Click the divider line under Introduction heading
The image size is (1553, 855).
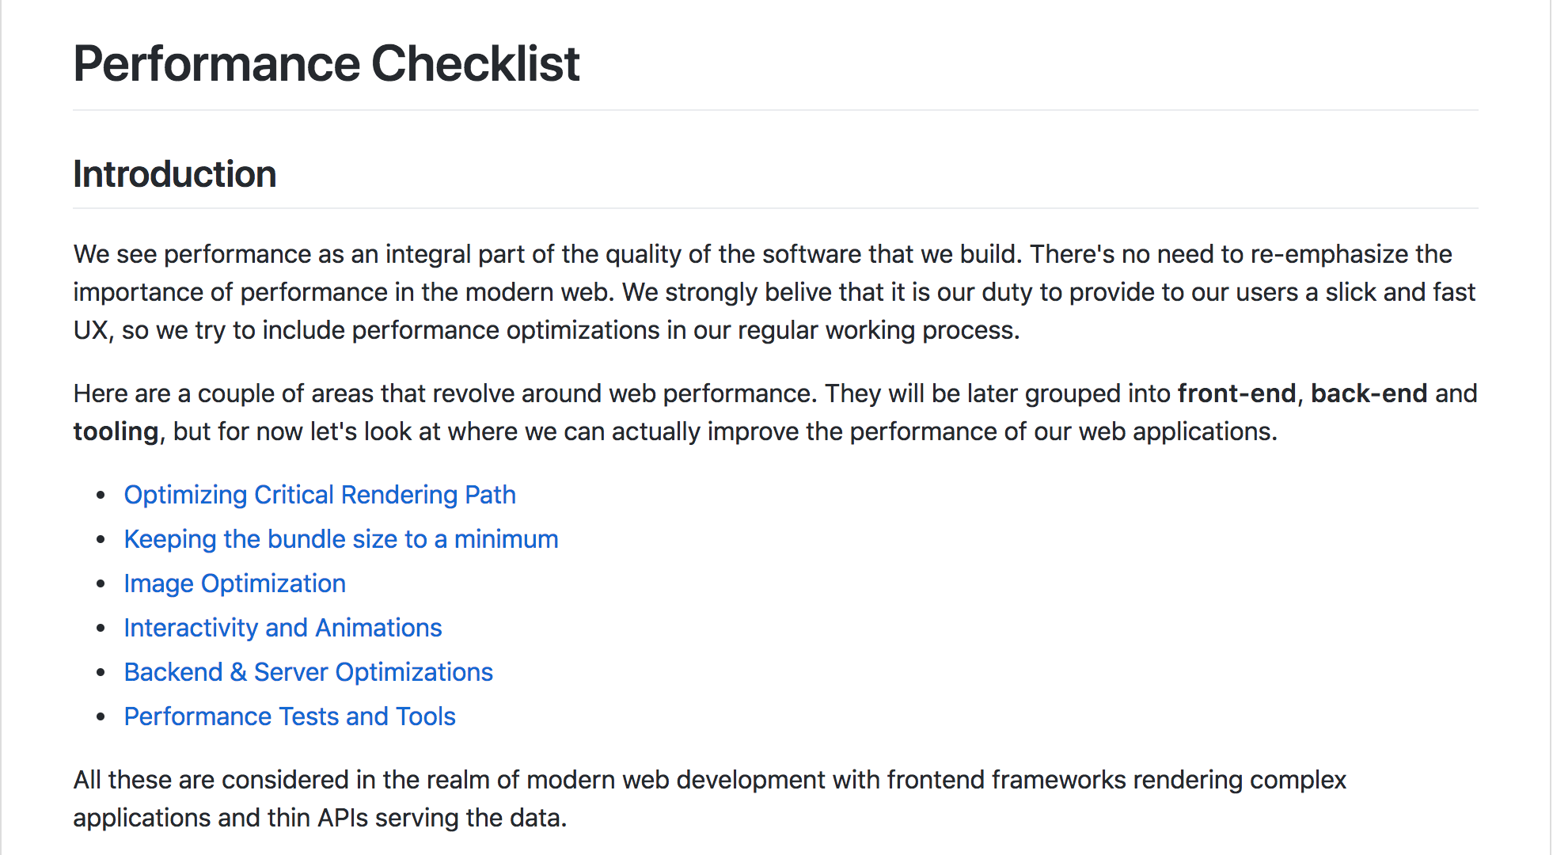pos(776,208)
